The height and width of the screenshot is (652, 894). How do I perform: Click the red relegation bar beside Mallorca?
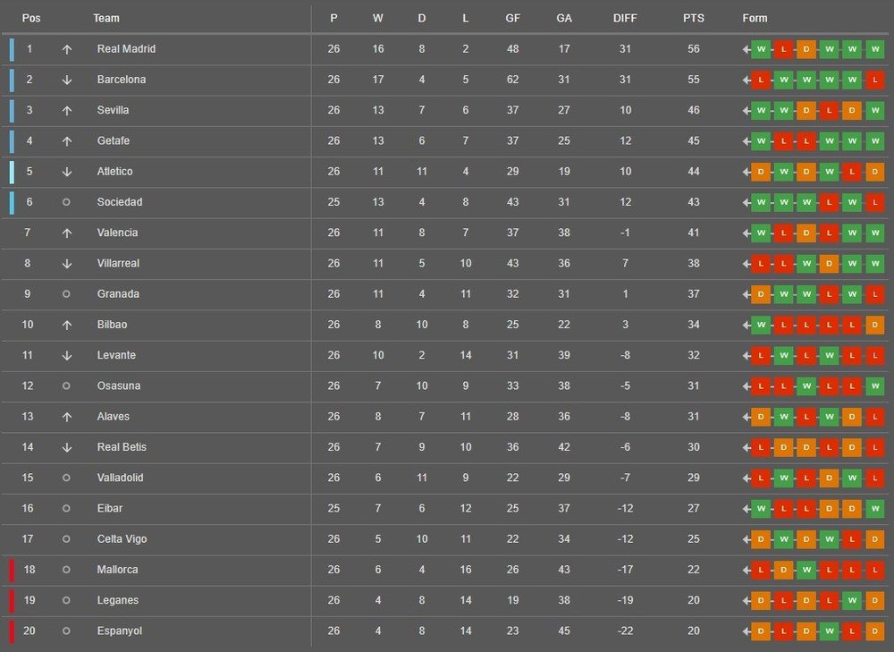(13, 570)
